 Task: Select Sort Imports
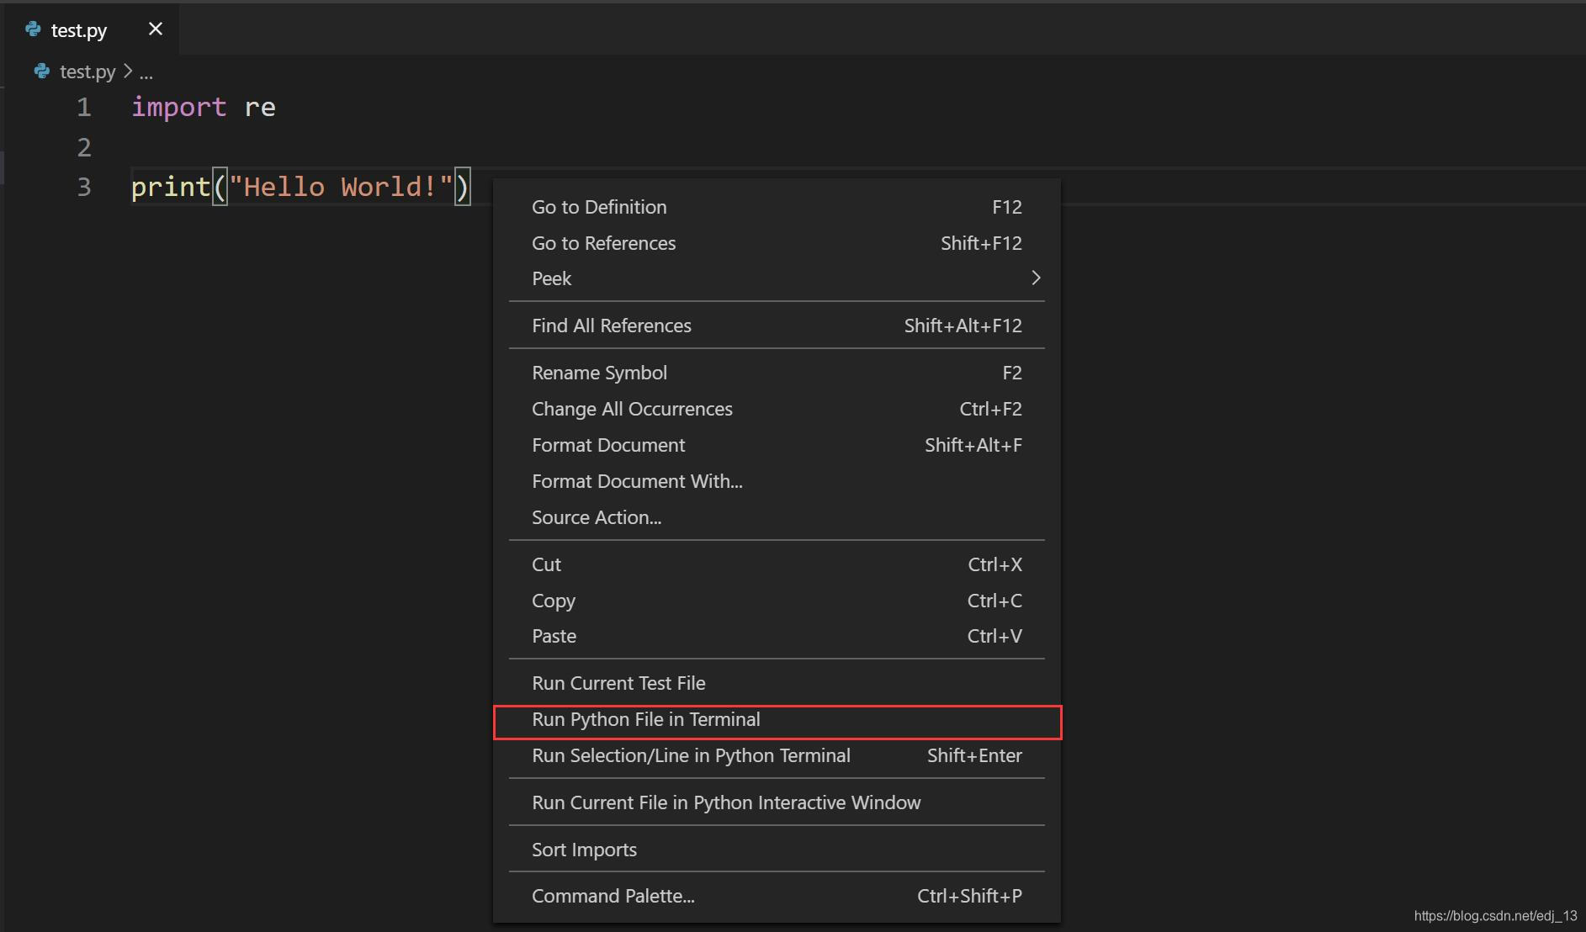[x=585, y=849]
